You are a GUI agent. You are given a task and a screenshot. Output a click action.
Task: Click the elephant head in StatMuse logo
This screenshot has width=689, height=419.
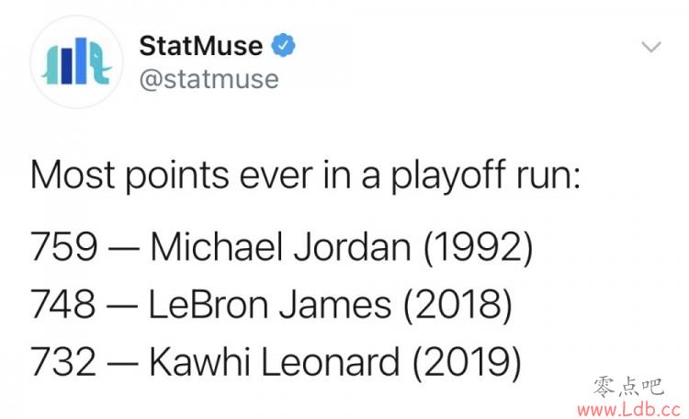pos(99,62)
